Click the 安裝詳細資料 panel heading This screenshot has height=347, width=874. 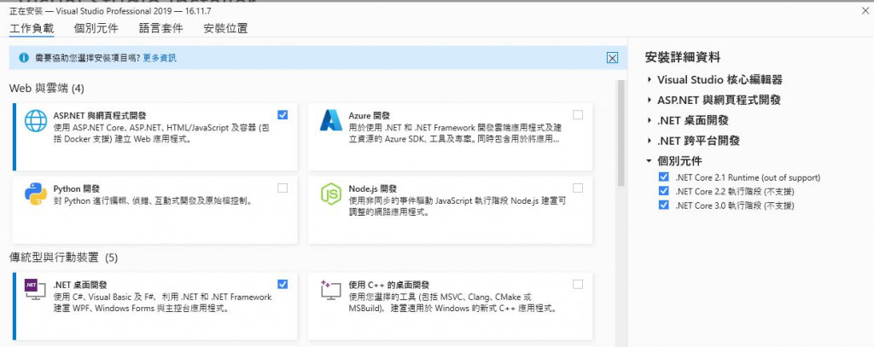[x=683, y=57]
